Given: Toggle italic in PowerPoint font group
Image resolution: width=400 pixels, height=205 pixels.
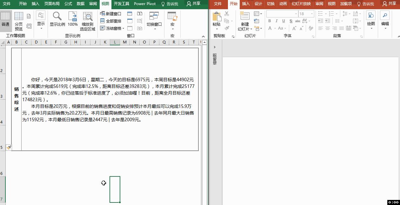Looking at the screenshot, I should point(277,21).
